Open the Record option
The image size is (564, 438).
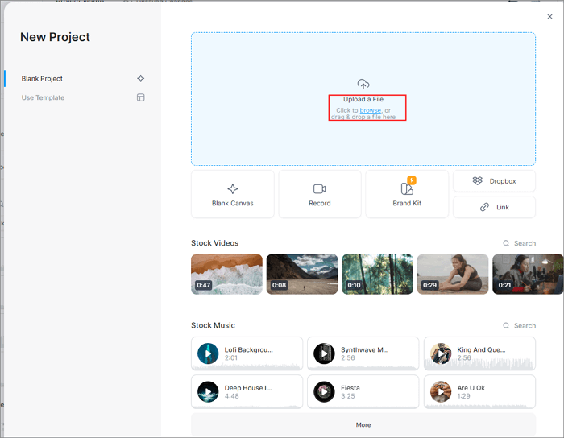click(320, 194)
